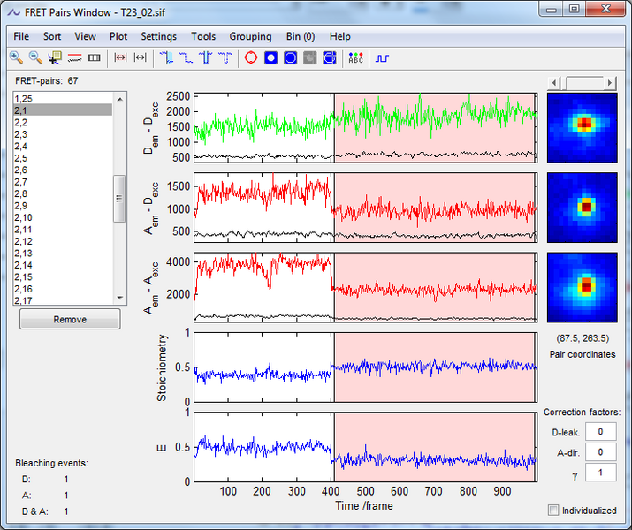
Task: Select the zoom out magnifier tool
Action: click(x=35, y=58)
